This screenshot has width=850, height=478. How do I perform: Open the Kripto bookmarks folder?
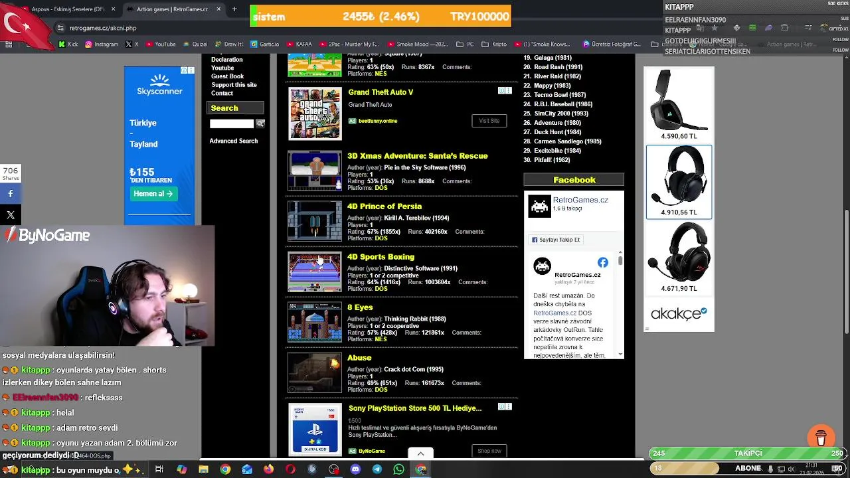tap(494, 44)
